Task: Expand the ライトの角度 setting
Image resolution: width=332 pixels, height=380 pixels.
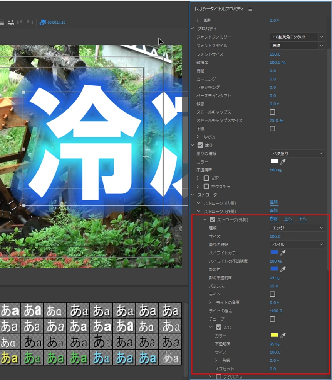Action: tap(210, 302)
